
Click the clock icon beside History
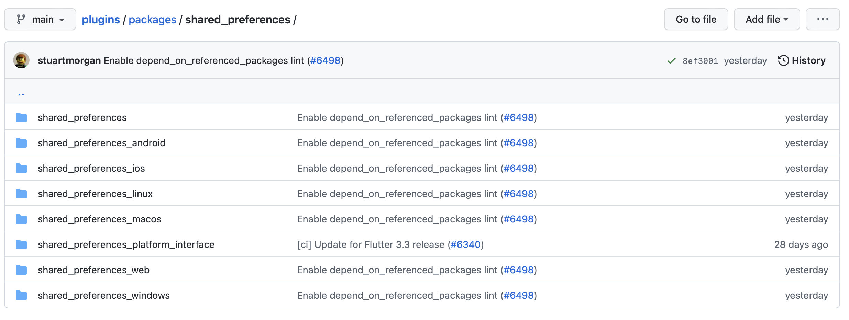[x=783, y=60]
